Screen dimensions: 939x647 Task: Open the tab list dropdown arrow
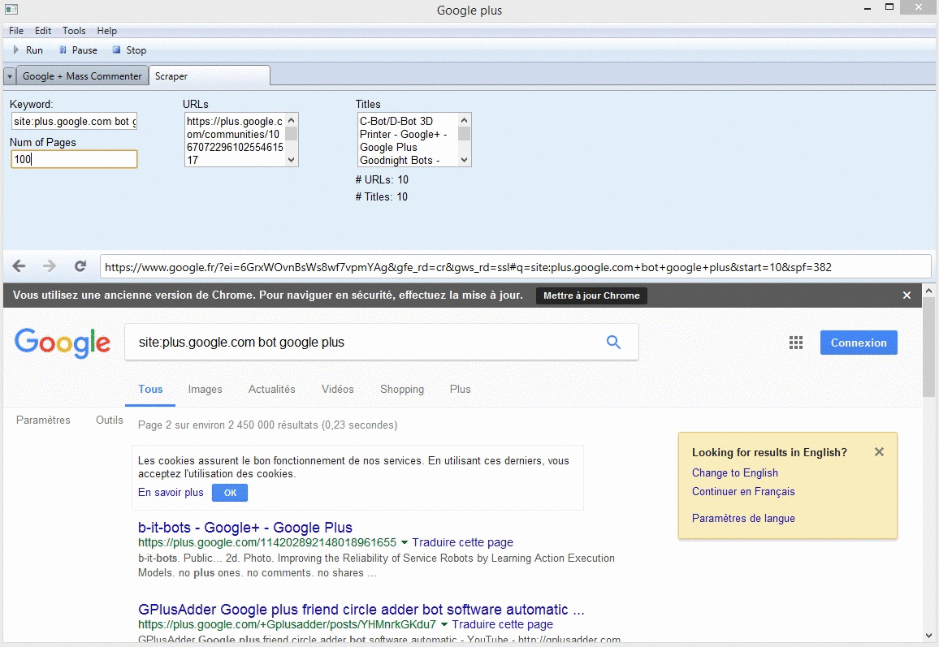point(10,76)
